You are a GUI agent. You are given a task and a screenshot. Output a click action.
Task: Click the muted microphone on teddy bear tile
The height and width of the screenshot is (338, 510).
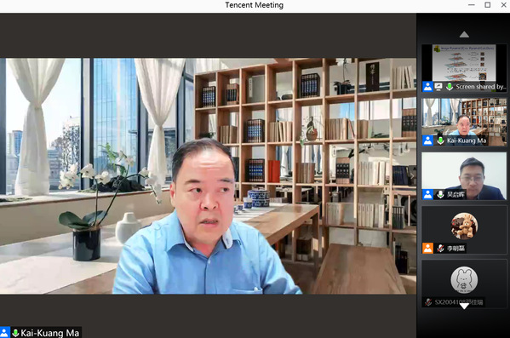440,249
